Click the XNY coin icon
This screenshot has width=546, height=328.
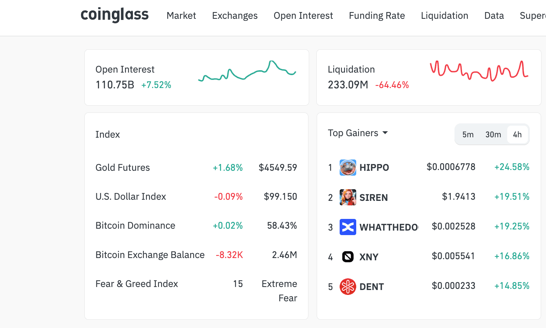348,257
